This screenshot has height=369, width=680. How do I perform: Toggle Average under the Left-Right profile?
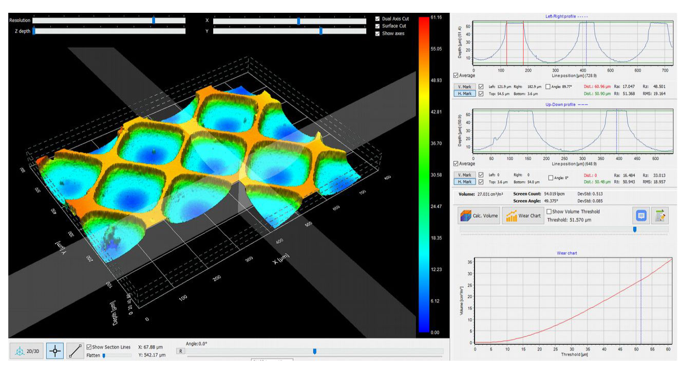click(456, 75)
